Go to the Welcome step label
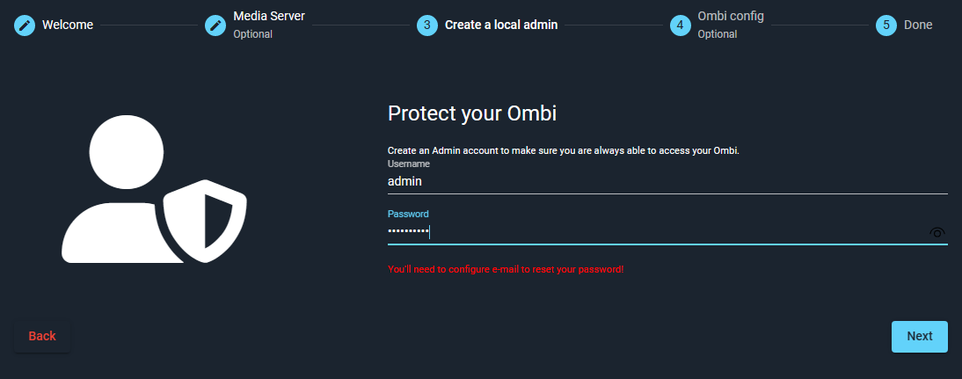 pyautogui.click(x=68, y=25)
